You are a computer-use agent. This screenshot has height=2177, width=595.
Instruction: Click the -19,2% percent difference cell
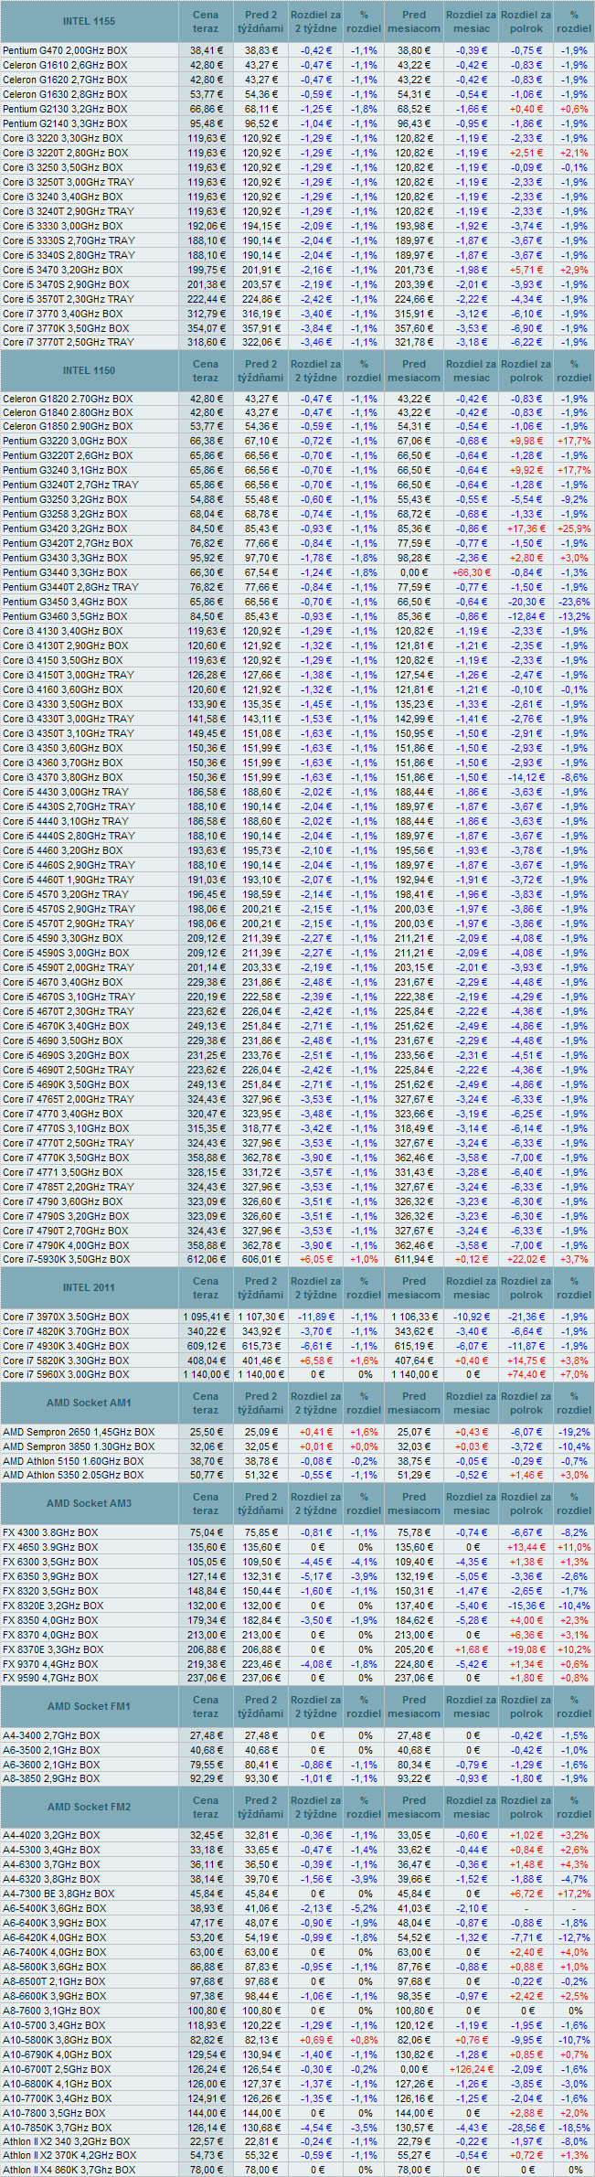(x=574, y=1432)
